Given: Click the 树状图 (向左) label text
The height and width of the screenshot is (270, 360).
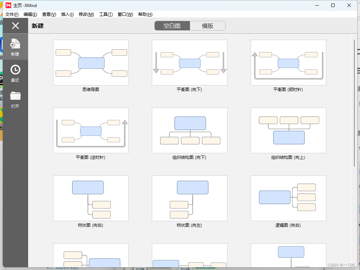Looking at the screenshot, I should 189,225.
